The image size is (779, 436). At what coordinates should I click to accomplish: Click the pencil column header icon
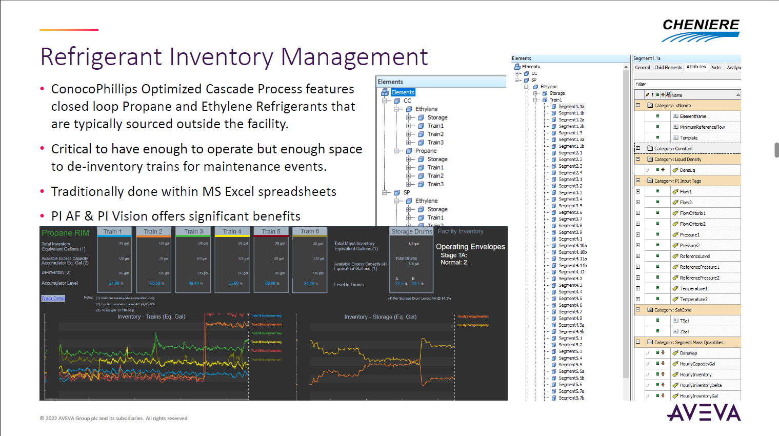pyautogui.click(x=647, y=95)
